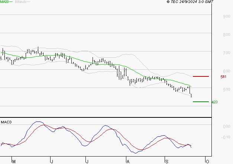Click the red resistance level line
The image size is (233, 164).
[x=201, y=76]
